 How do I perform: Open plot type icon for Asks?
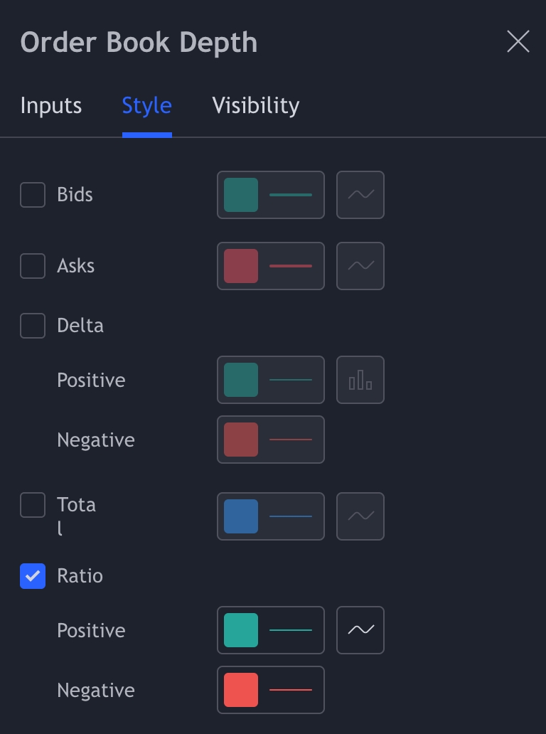click(x=360, y=266)
